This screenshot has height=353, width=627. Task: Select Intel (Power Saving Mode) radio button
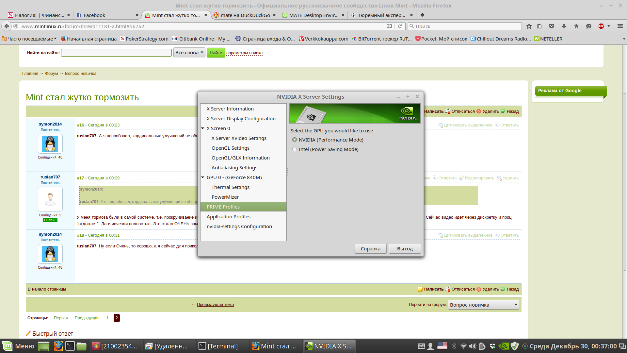coord(295,149)
